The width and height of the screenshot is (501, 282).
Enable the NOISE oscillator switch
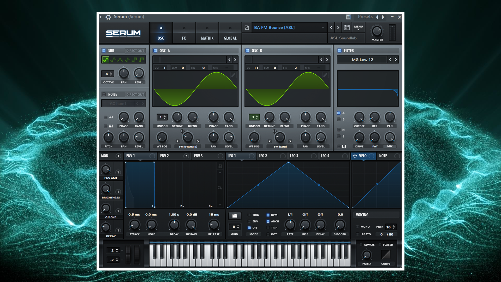tap(104, 95)
